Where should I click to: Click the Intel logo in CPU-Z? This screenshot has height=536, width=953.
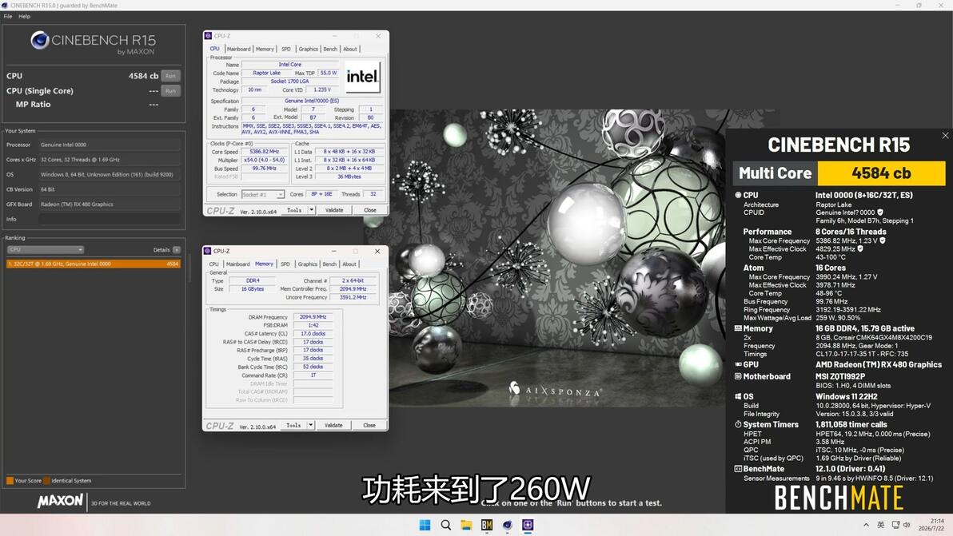point(362,77)
